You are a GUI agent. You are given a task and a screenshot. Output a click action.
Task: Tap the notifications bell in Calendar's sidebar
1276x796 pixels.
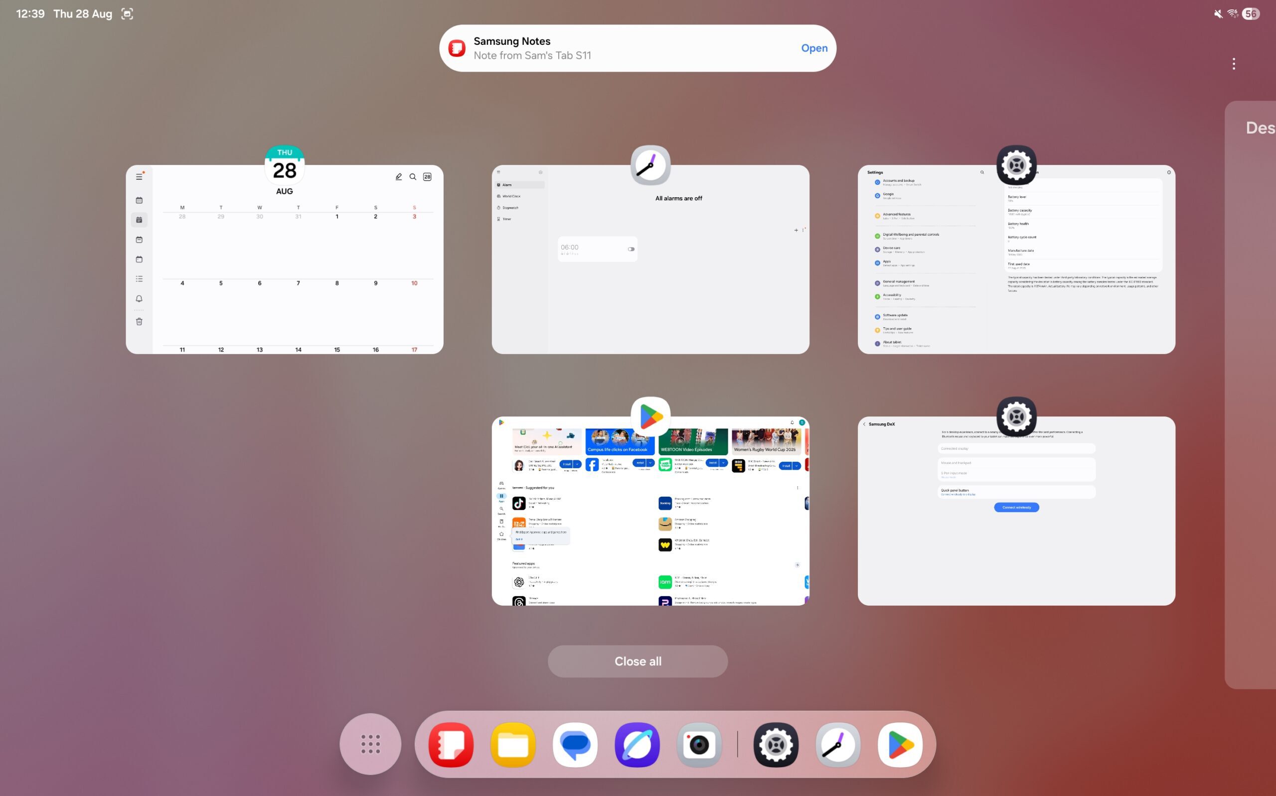[x=139, y=299]
